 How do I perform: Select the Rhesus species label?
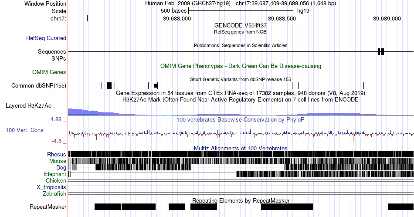(x=57, y=154)
